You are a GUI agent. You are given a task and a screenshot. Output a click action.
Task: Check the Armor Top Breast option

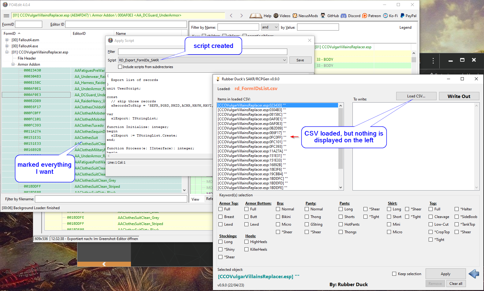(x=220, y=217)
